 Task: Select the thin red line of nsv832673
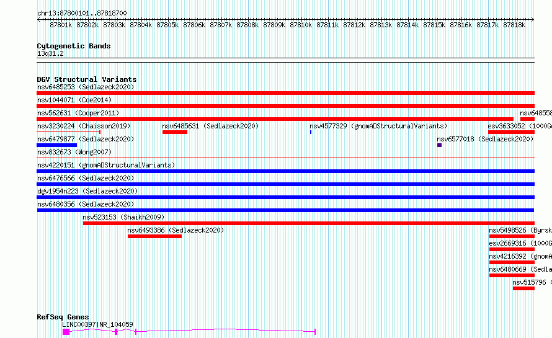(x=285, y=158)
